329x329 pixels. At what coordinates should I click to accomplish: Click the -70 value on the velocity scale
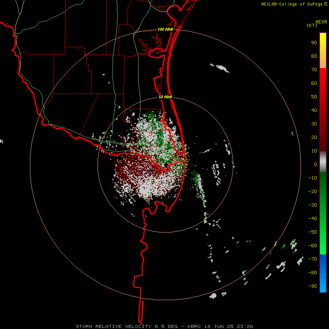click(x=313, y=259)
